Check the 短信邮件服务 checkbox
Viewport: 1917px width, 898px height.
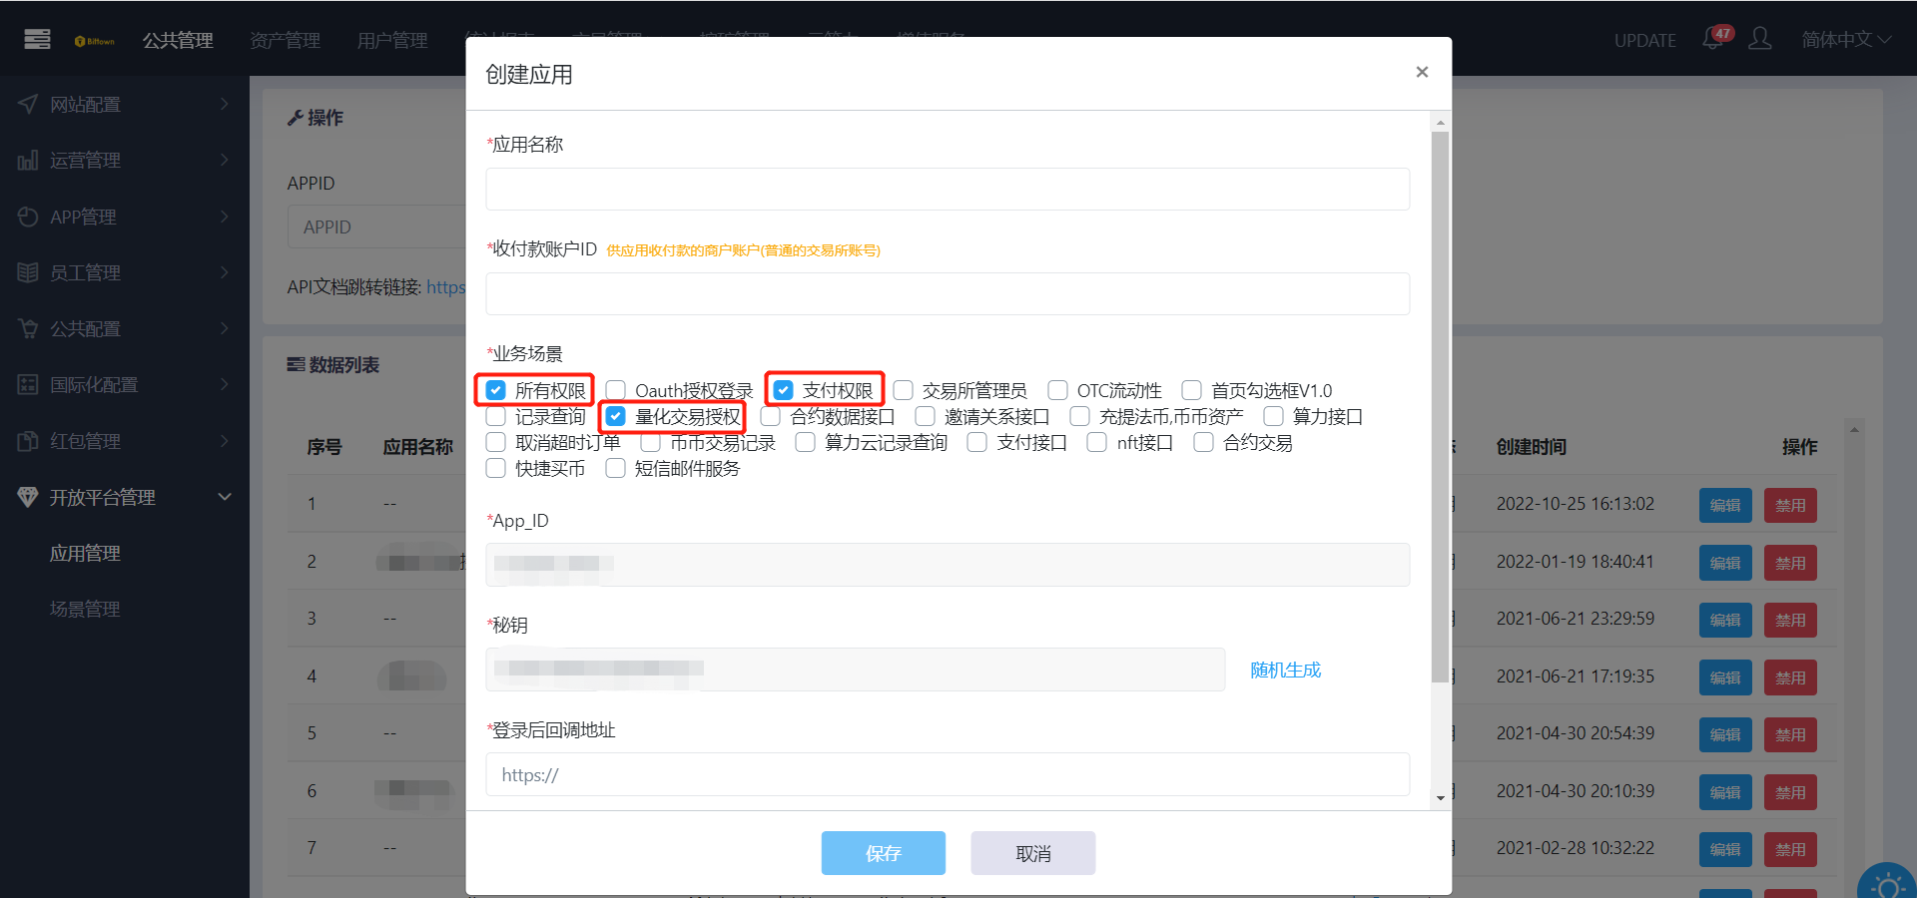(x=616, y=468)
